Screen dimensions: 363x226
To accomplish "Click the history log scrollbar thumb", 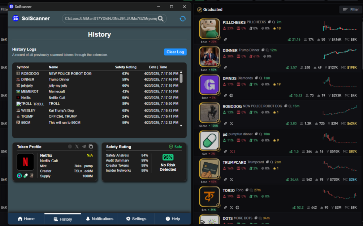I will click(181, 78).
